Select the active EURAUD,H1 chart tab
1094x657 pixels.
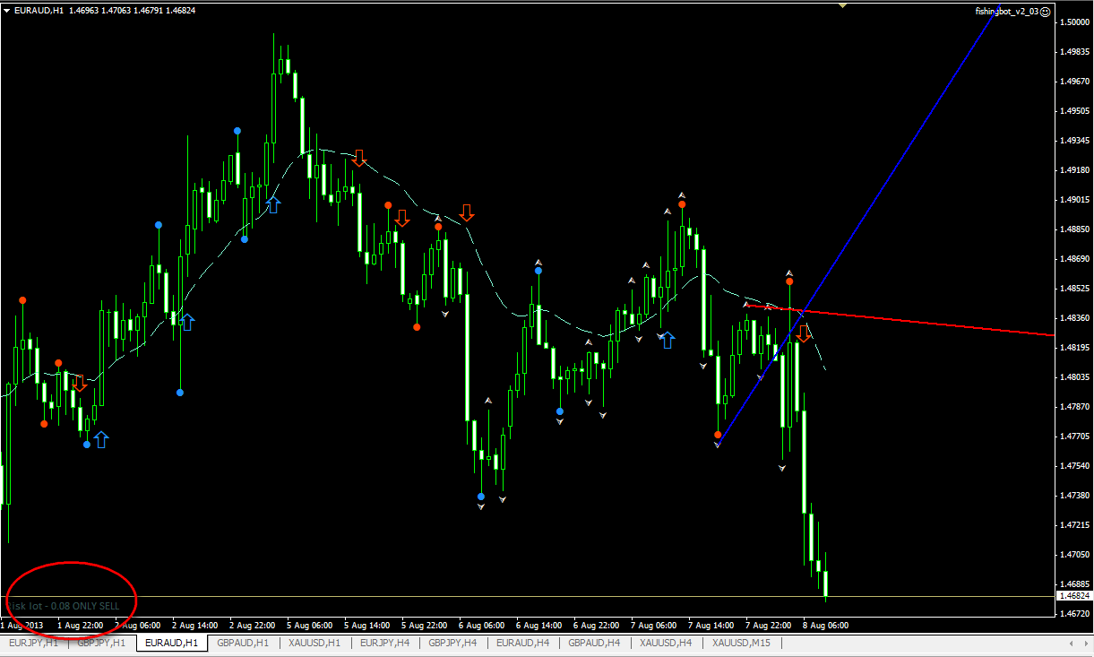[172, 643]
